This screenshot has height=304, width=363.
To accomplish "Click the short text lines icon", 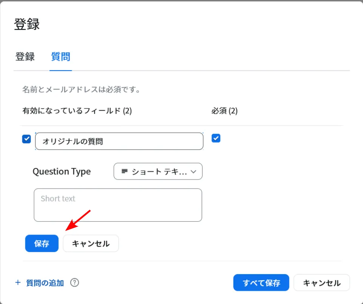I will coord(125,172).
